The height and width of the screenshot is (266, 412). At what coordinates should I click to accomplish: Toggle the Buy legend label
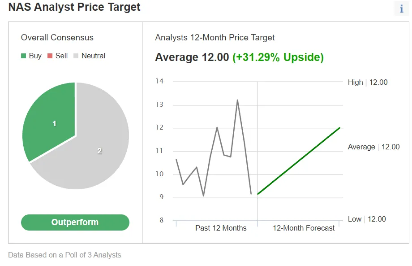point(35,56)
